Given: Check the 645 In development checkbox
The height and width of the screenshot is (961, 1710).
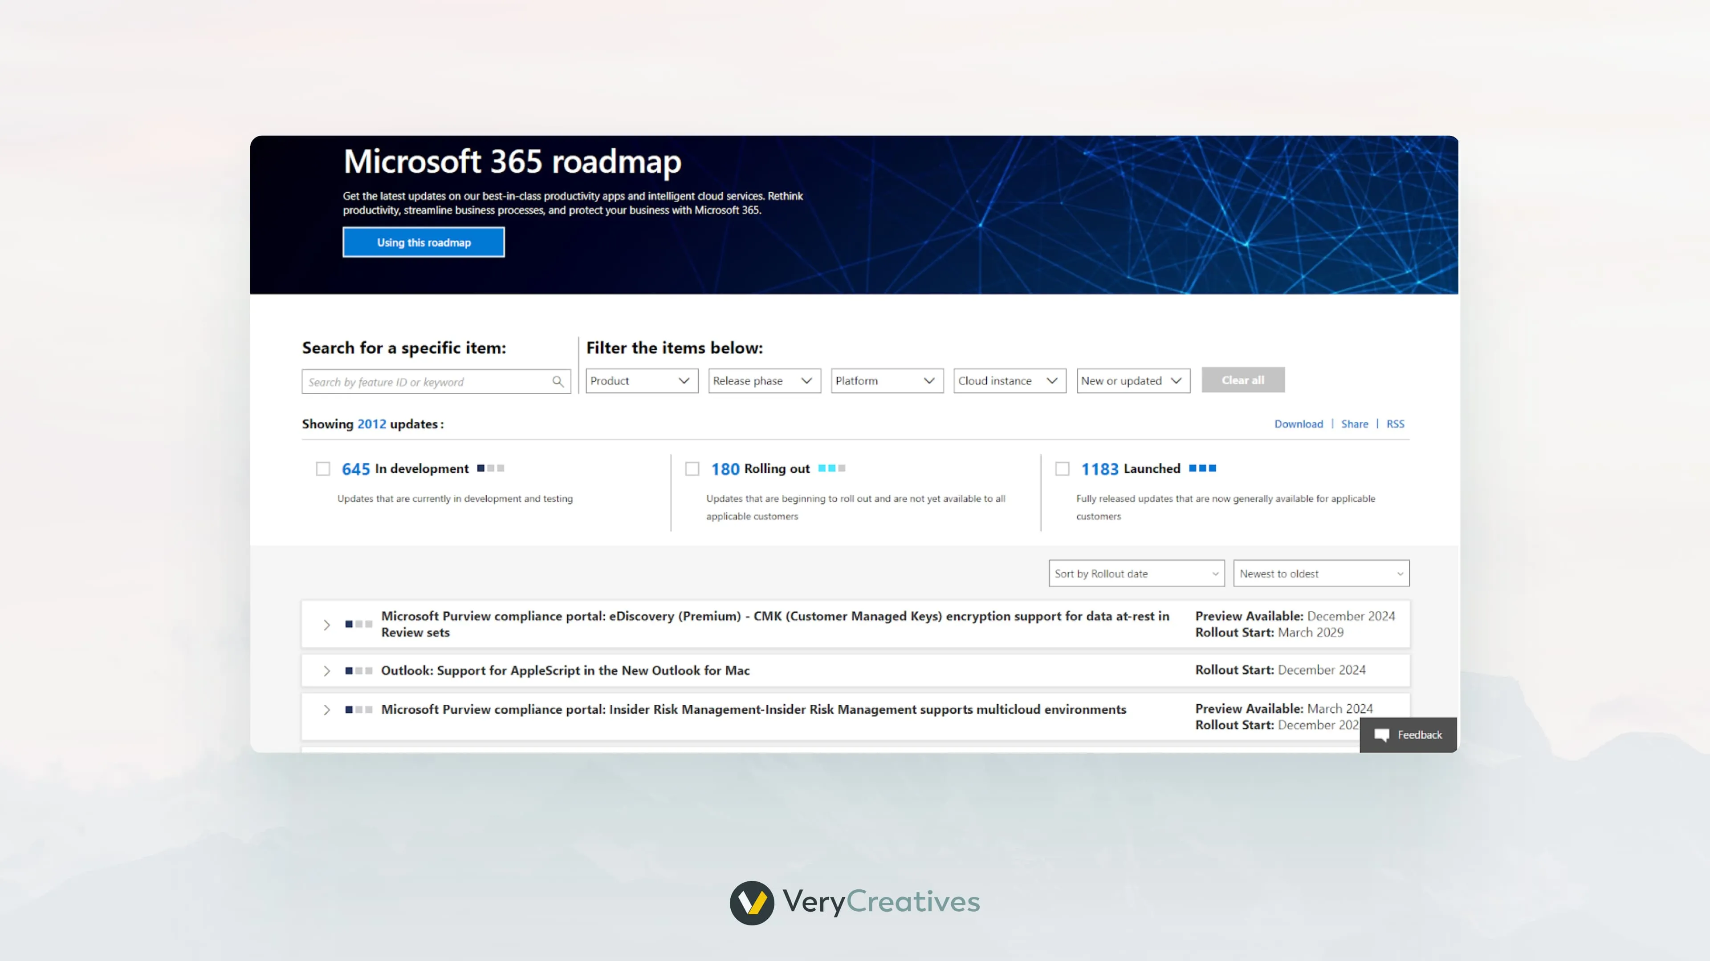Looking at the screenshot, I should pos(323,468).
